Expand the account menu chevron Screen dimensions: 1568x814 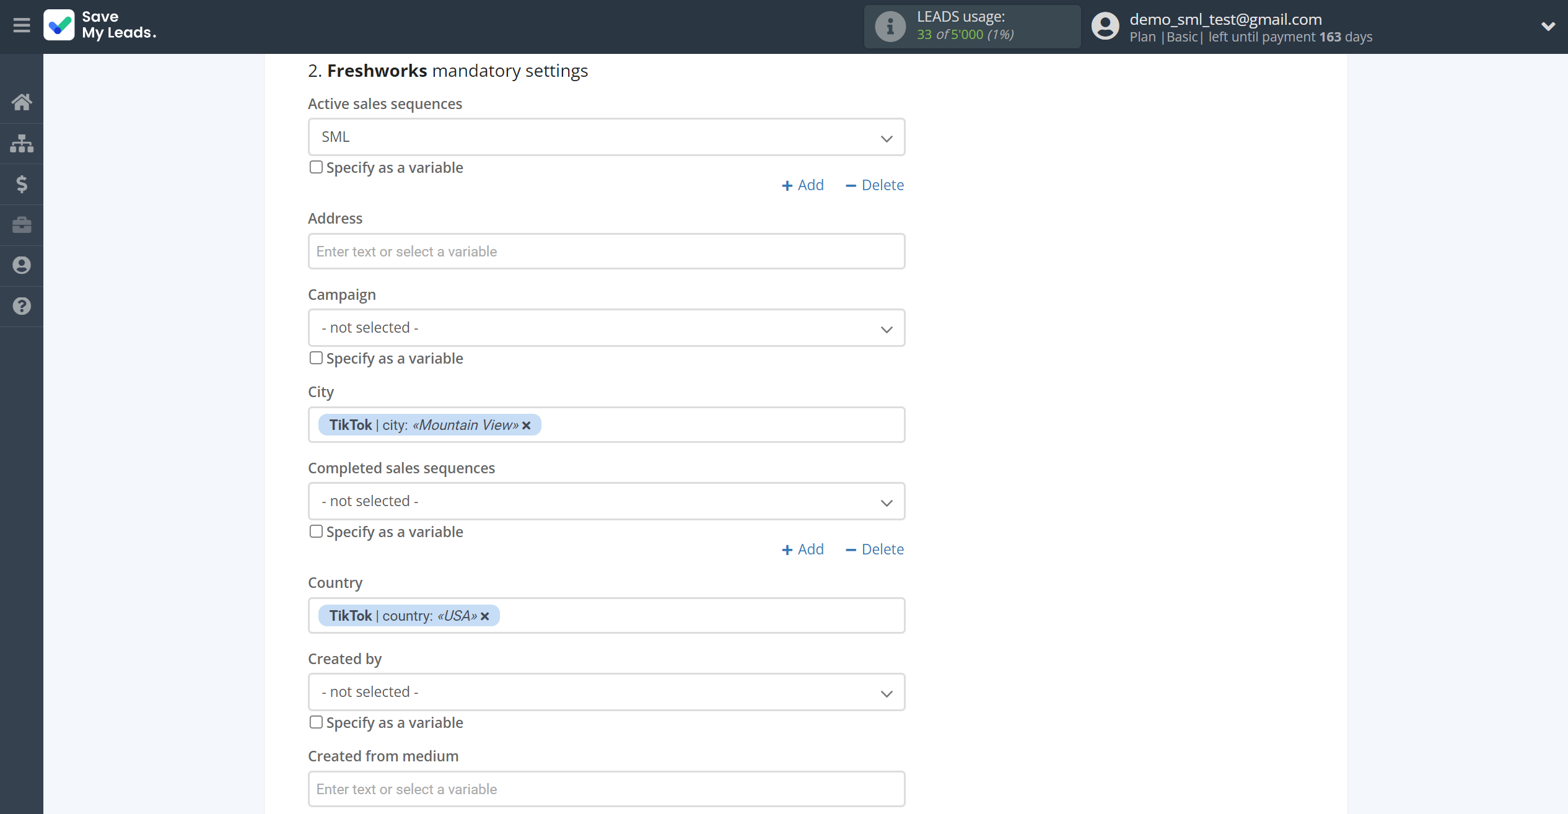point(1548,26)
